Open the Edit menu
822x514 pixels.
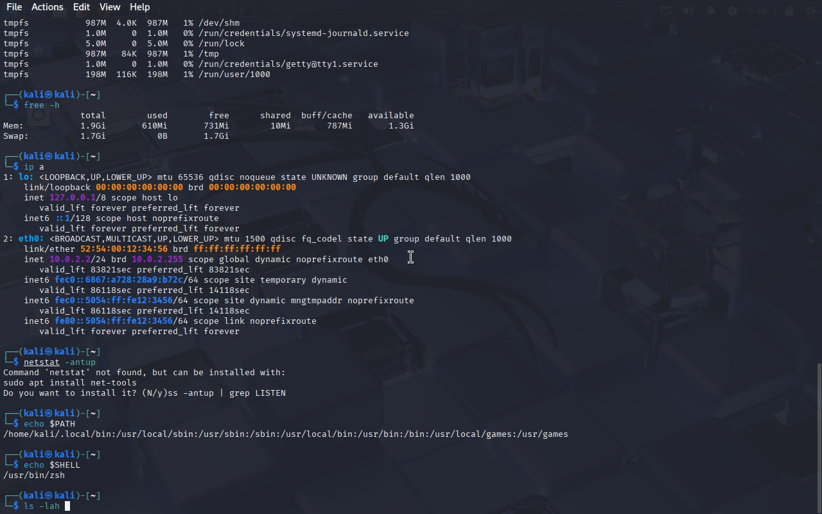pyautogui.click(x=82, y=7)
